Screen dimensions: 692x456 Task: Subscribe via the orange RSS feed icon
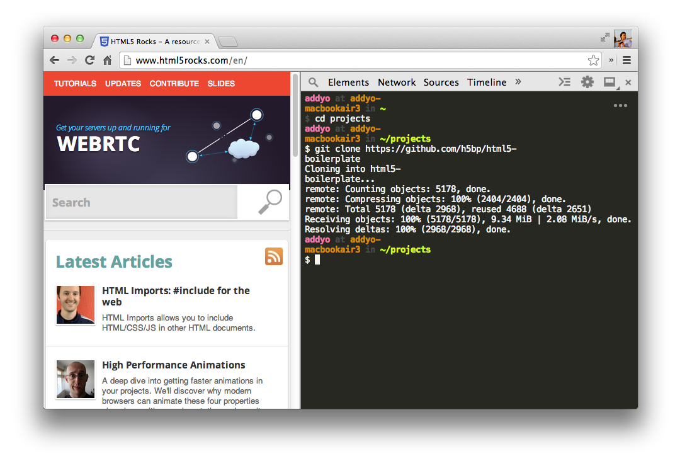point(274,256)
